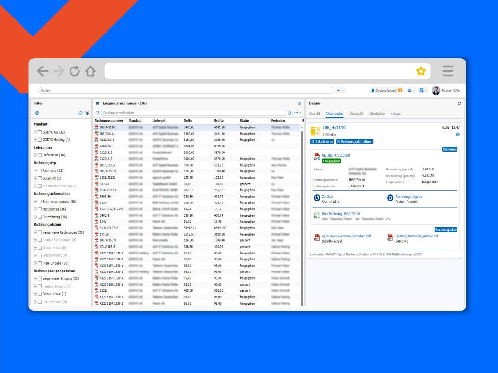Check the Gutschrift (1) filter
The image size is (498, 373).
pos(40,178)
